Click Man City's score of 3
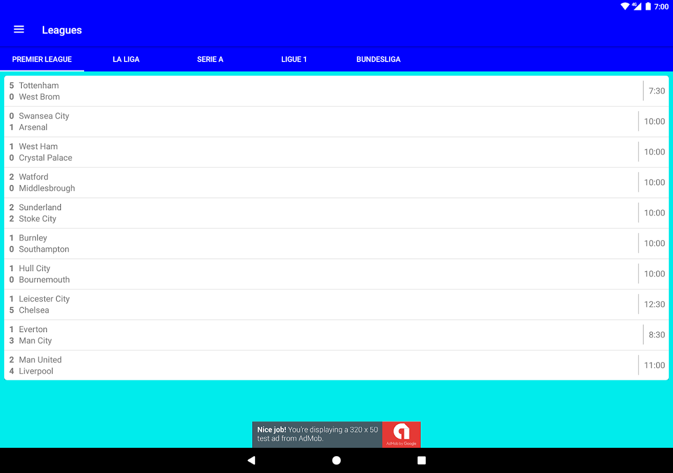This screenshot has height=473, width=673. [x=12, y=341]
